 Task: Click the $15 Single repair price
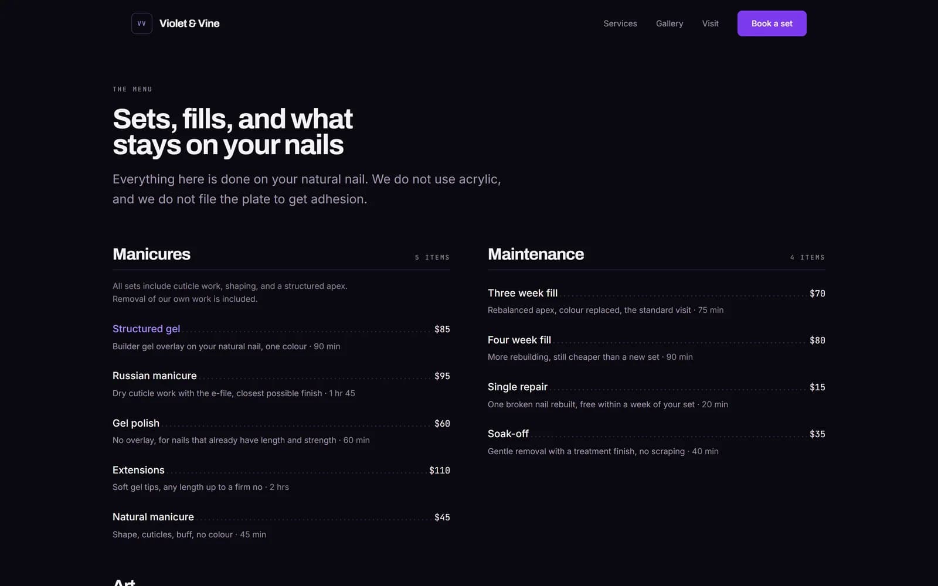pos(817,387)
